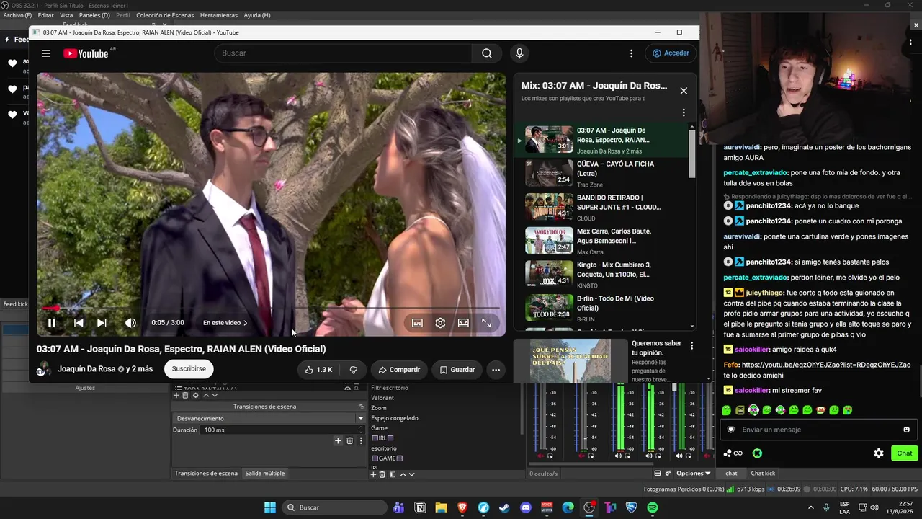Like the video with 1.3 K likes
Viewport: 922px width, 519px height.
point(318,370)
